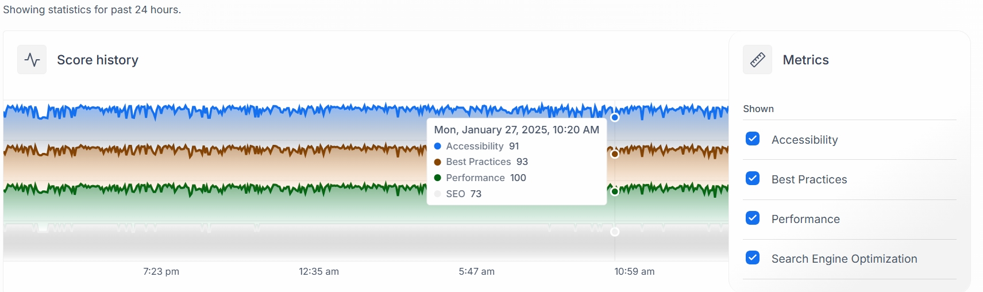This screenshot has width=983, height=292.
Task: Uncheck the Accessibility metric checkbox
Action: [753, 139]
